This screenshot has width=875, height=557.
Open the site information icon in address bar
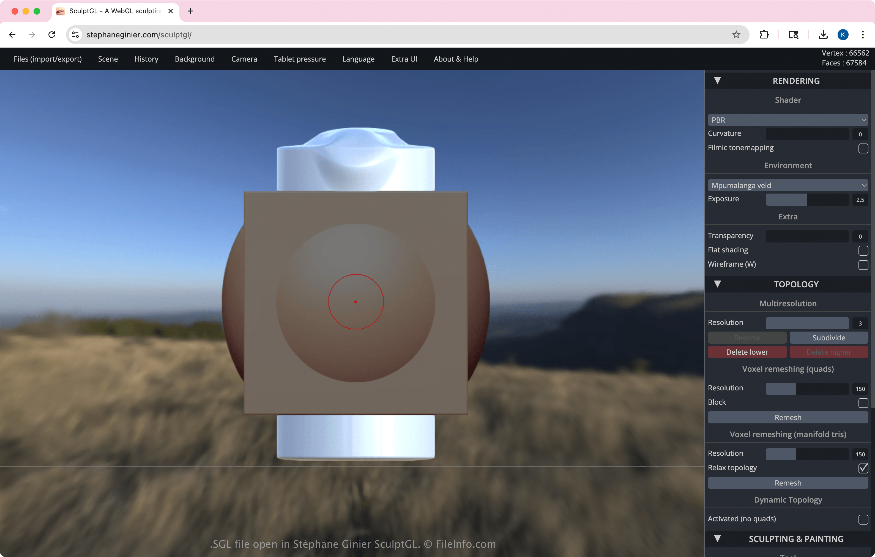pos(75,34)
